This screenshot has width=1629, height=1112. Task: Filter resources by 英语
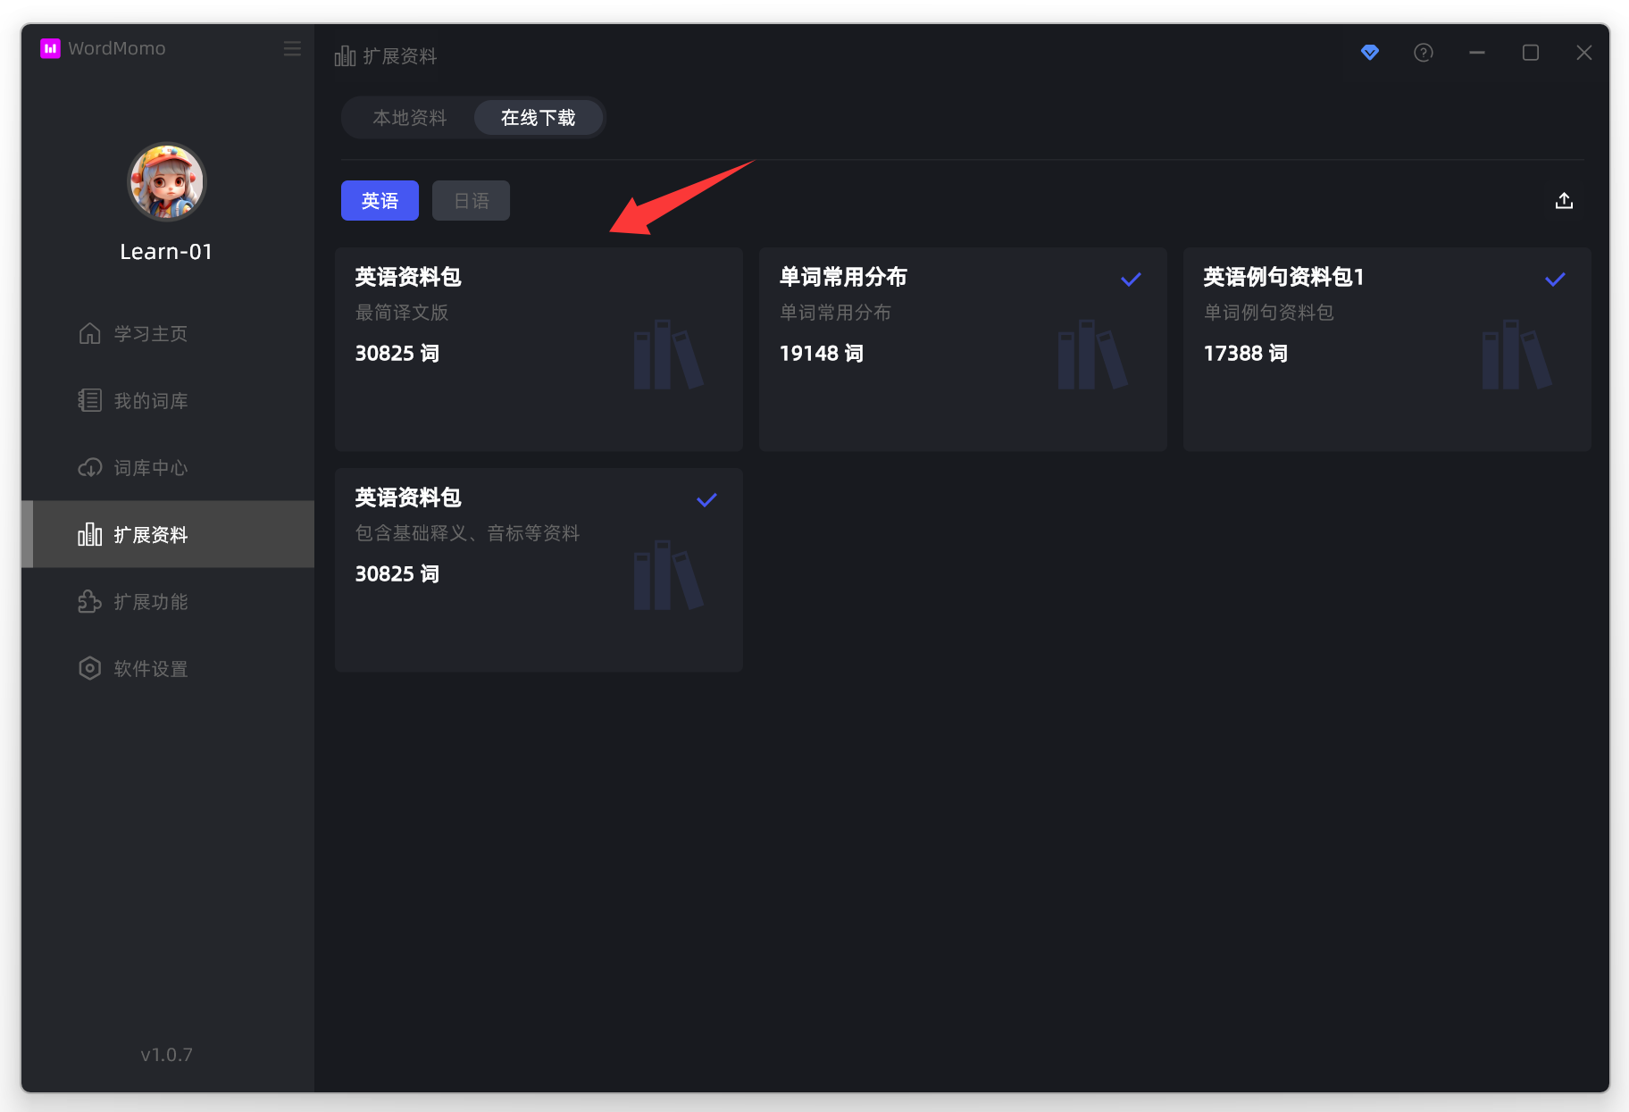click(x=380, y=201)
